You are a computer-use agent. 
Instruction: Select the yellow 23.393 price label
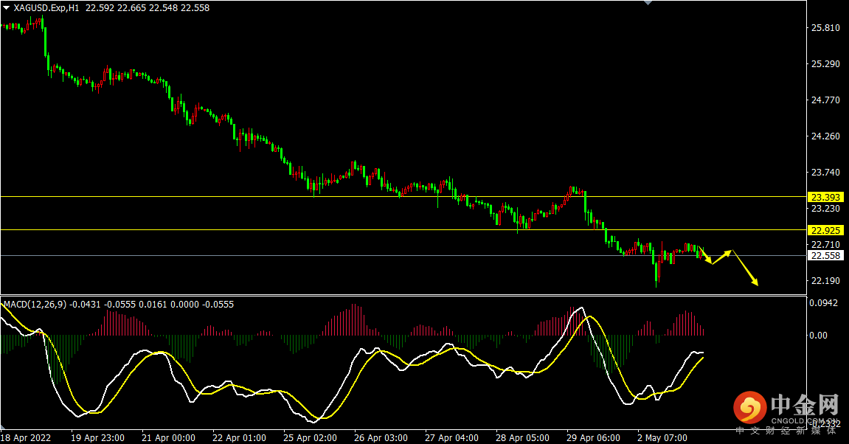(825, 197)
